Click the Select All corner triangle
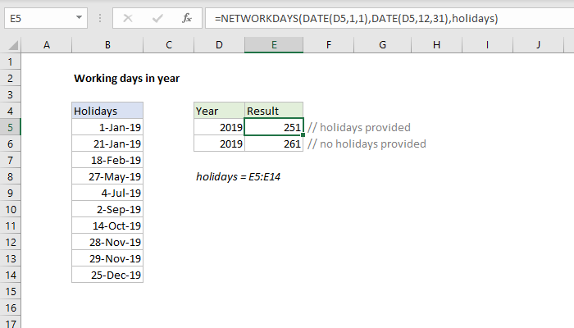Image resolution: width=574 pixels, height=328 pixels. pyautogui.click(x=9, y=44)
